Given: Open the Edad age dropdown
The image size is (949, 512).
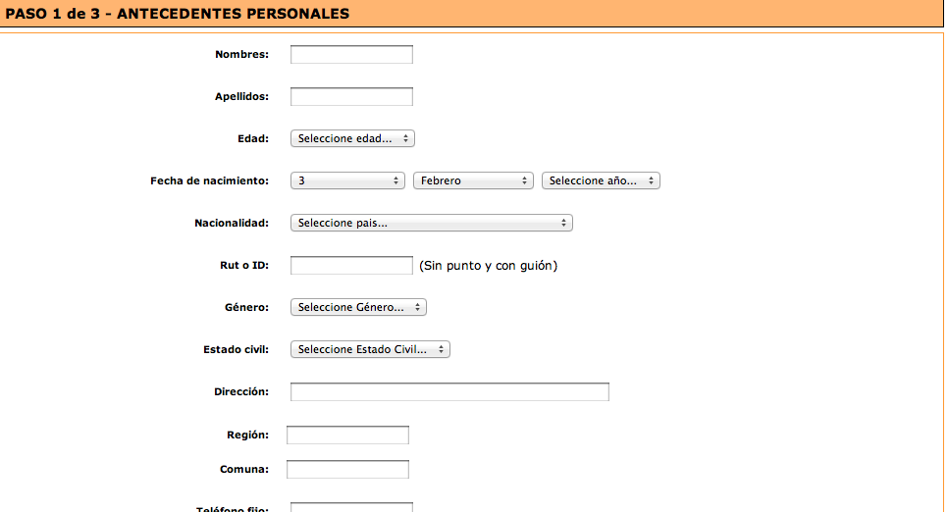Looking at the screenshot, I should click(353, 138).
